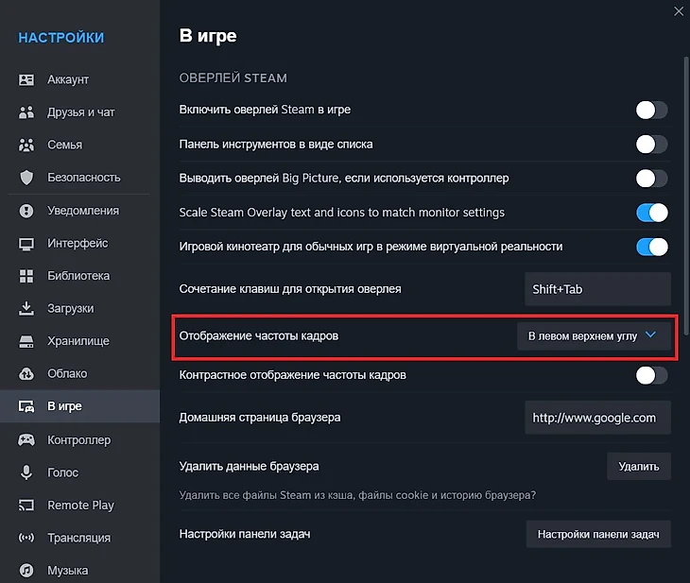Click the browser home page URL field

click(x=597, y=418)
